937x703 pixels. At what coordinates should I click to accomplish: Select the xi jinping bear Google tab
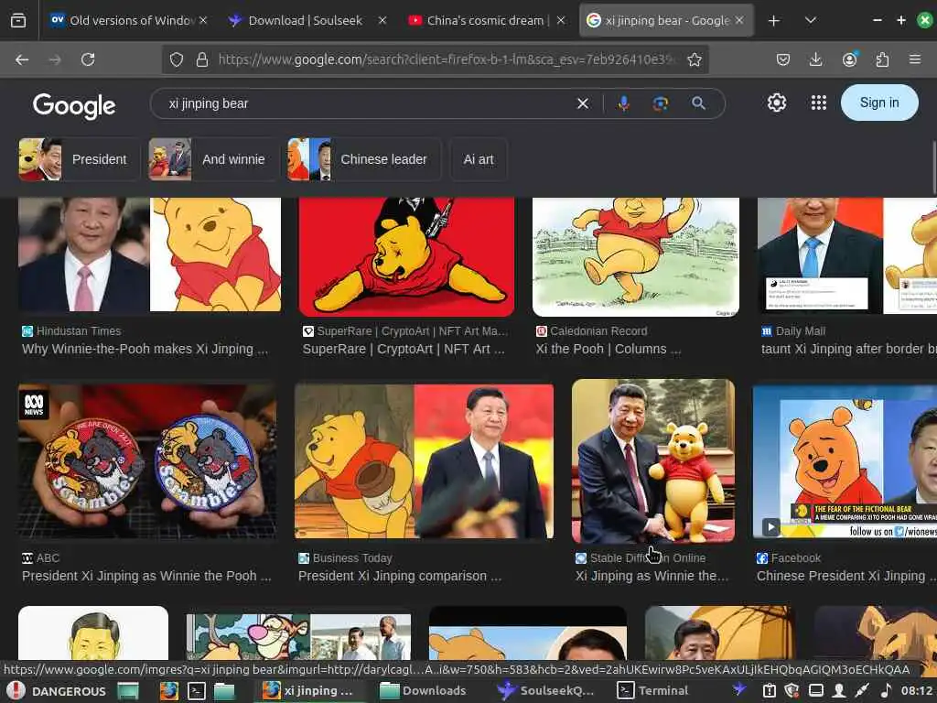tap(666, 21)
